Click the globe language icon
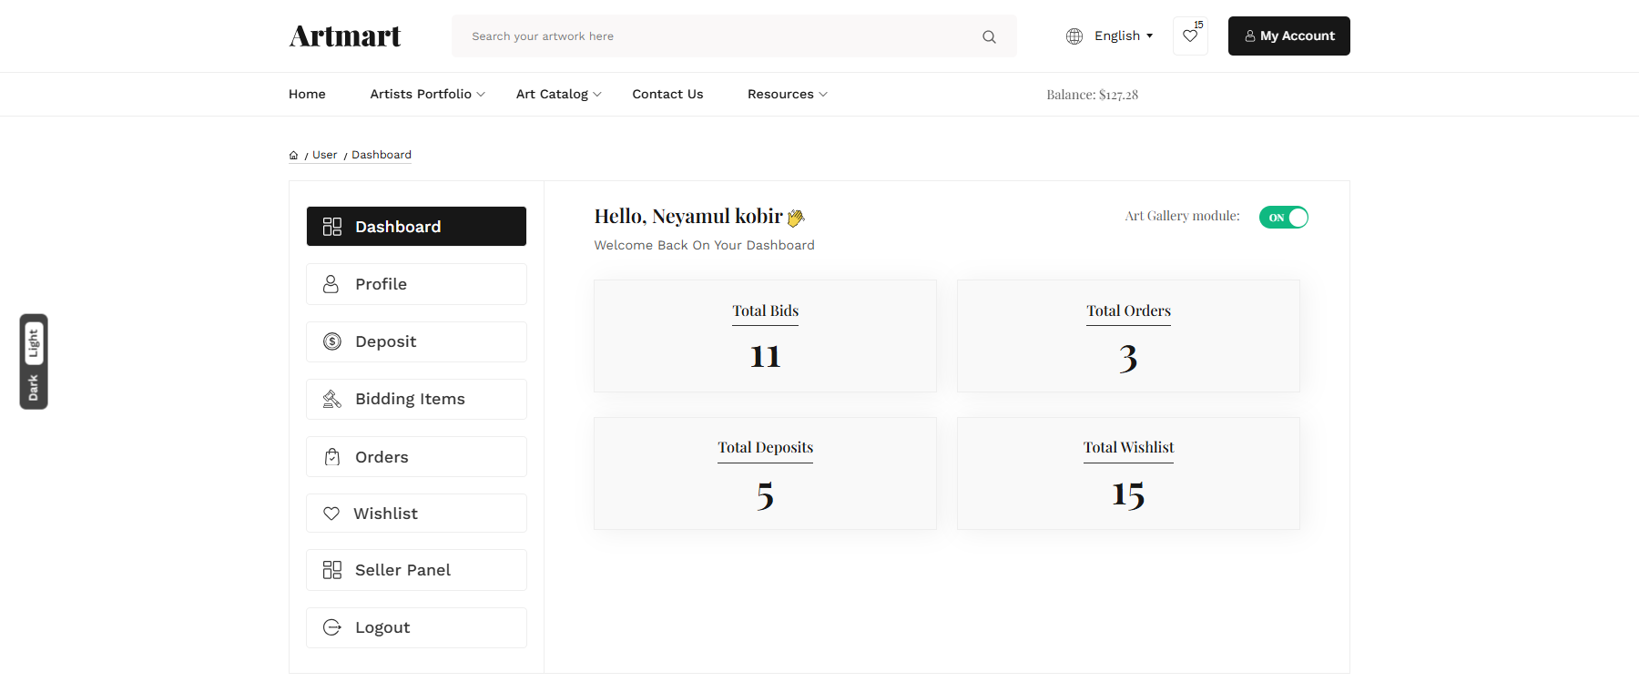 click(x=1074, y=36)
